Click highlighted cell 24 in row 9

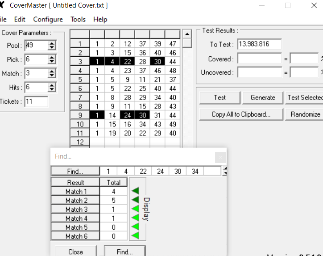pyautogui.click(x=127, y=115)
